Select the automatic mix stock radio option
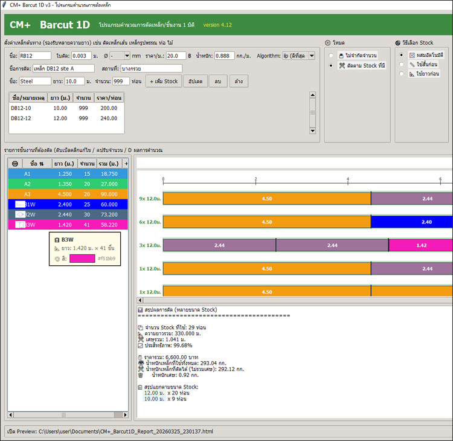The width and height of the screenshot is (453, 441). (x=402, y=55)
